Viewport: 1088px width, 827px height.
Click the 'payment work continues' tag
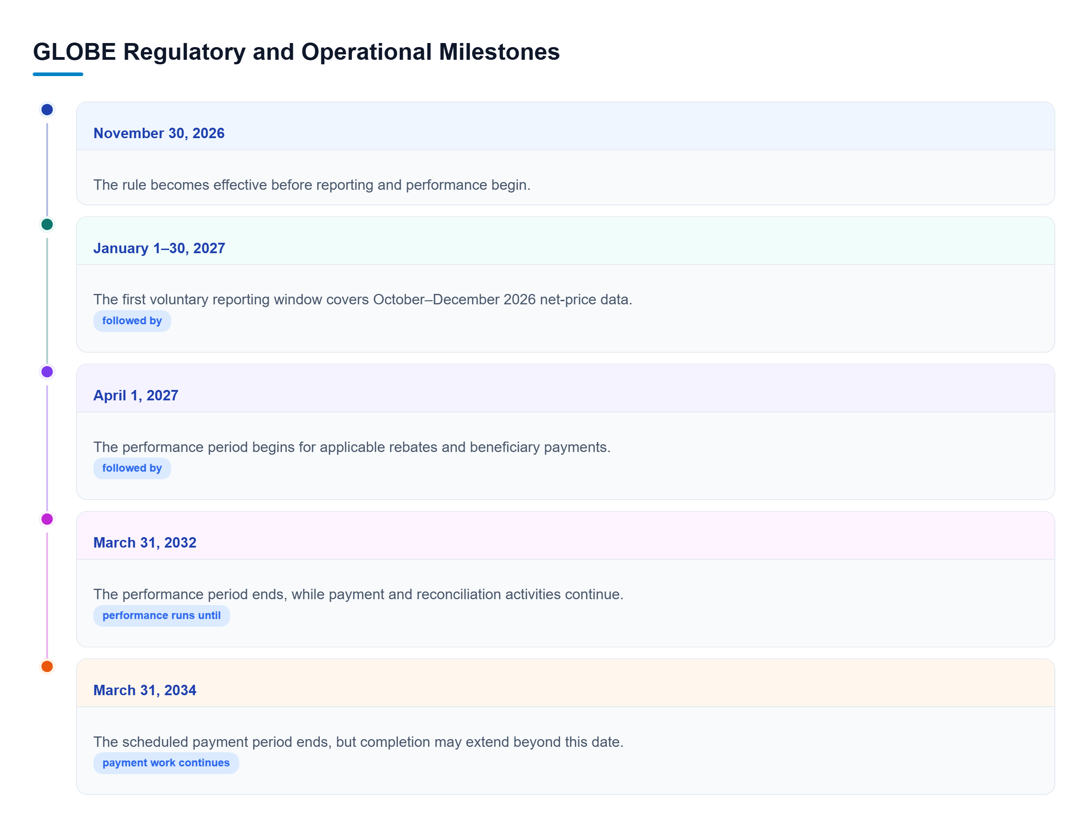pyautogui.click(x=166, y=763)
